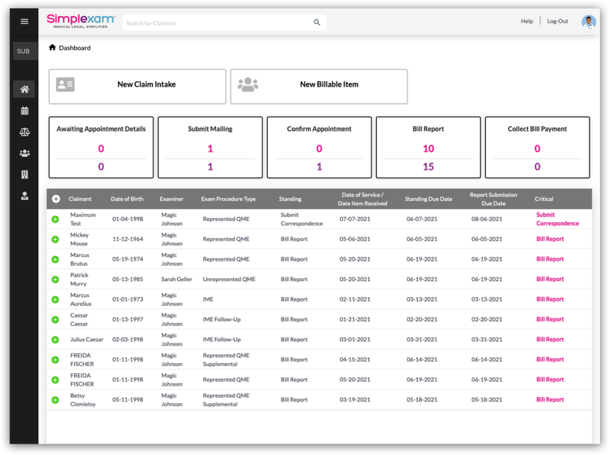This screenshot has width=610, height=455.
Task: Expand the Marcus Brutus row
Action: coord(55,260)
